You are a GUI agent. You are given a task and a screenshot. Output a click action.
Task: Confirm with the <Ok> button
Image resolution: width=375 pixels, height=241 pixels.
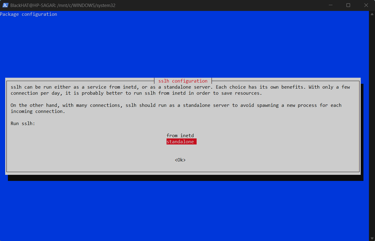180,160
